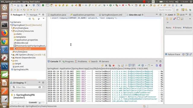193x108 pixels.
Task: Switch to the application.properties editor tab
Action: pyautogui.click(x=82, y=15)
